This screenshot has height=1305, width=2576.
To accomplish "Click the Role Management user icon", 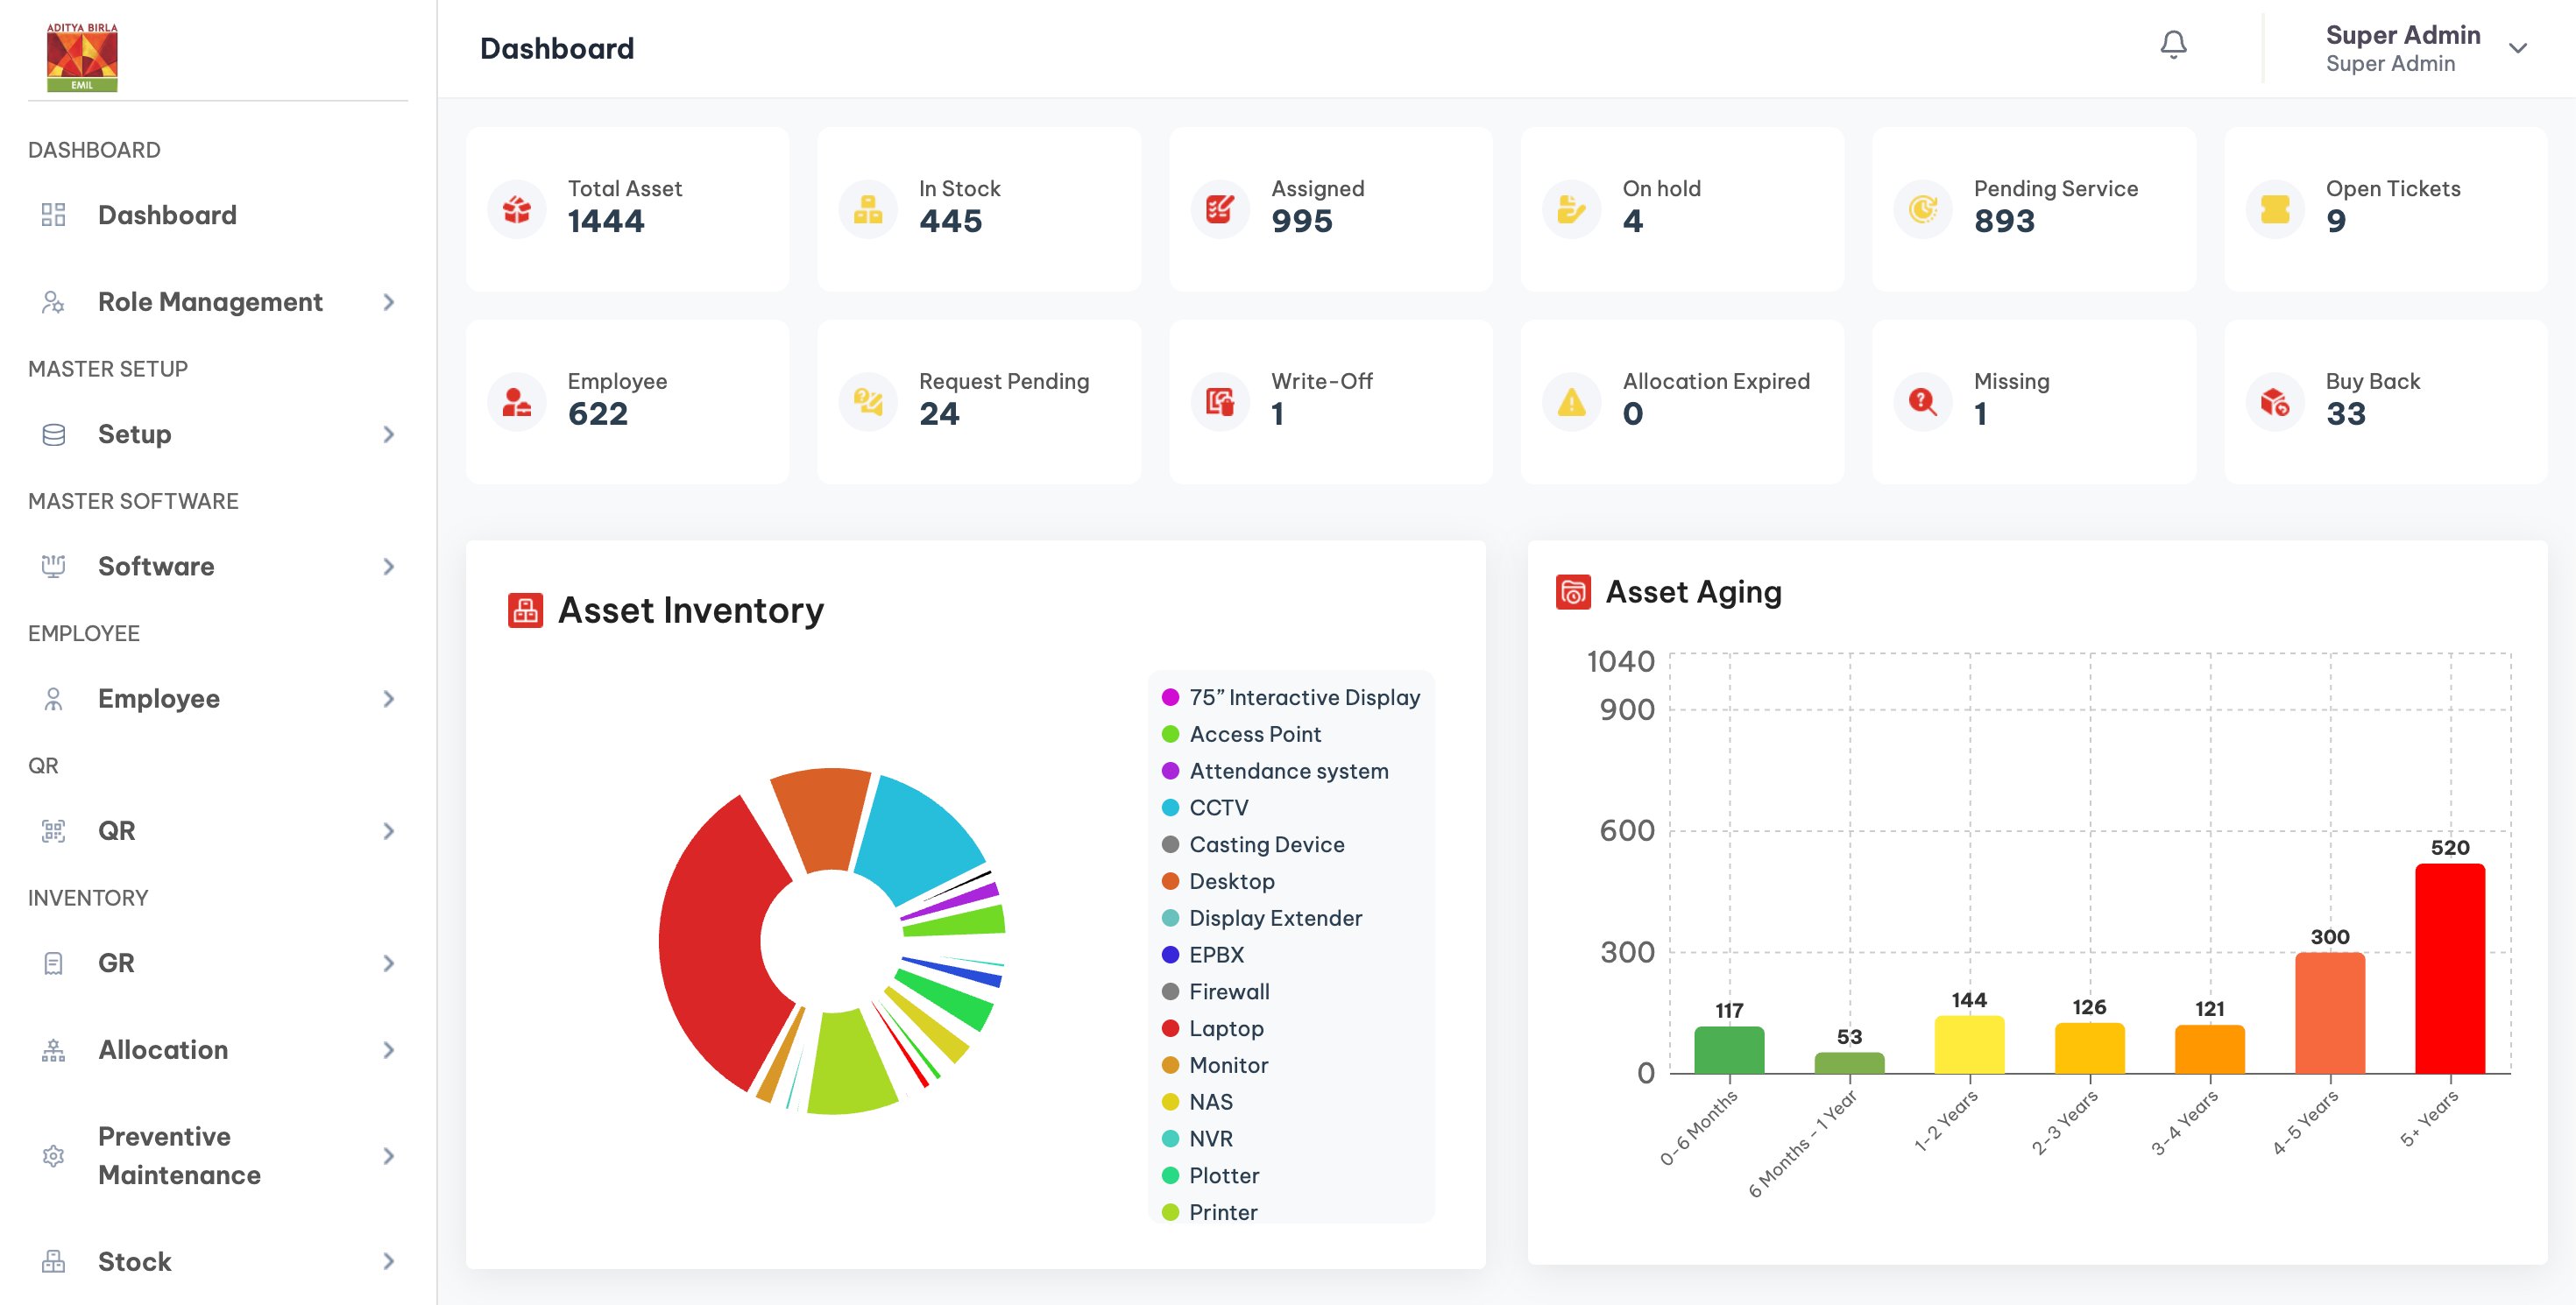I will [53, 302].
